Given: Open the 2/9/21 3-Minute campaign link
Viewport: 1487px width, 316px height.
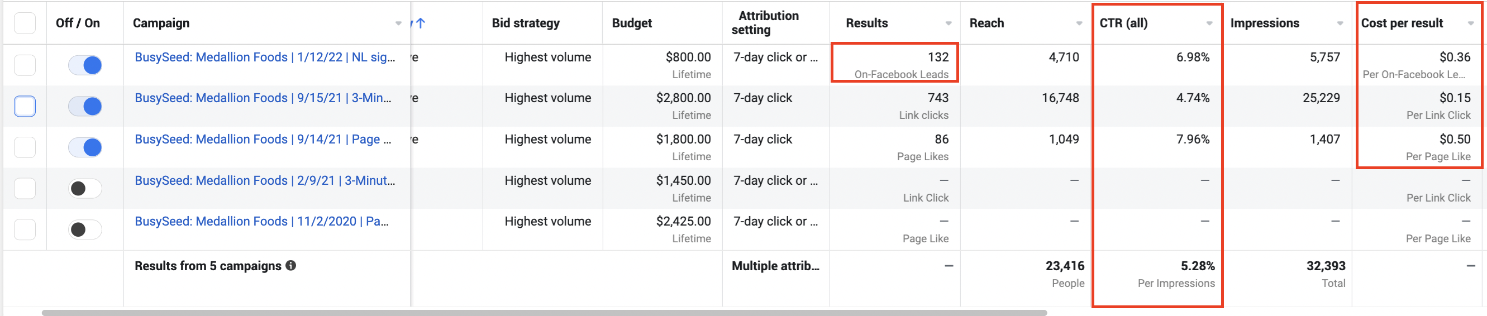Looking at the screenshot, I should 264,180.
